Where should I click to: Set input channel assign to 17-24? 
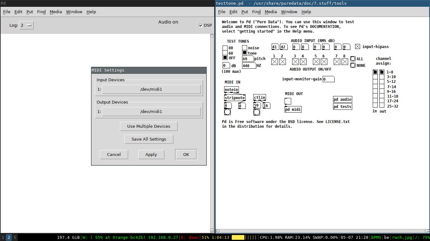(375, 101)
